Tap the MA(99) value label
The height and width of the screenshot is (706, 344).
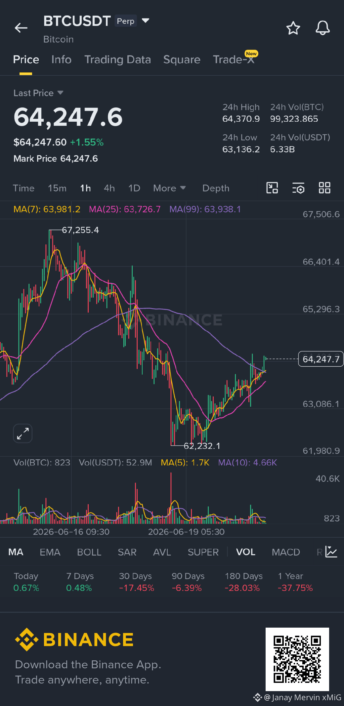tap(205, 209)
